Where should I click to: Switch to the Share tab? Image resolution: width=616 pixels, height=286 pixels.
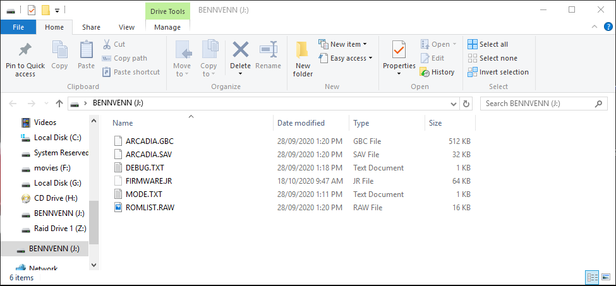tap(91, 27)
